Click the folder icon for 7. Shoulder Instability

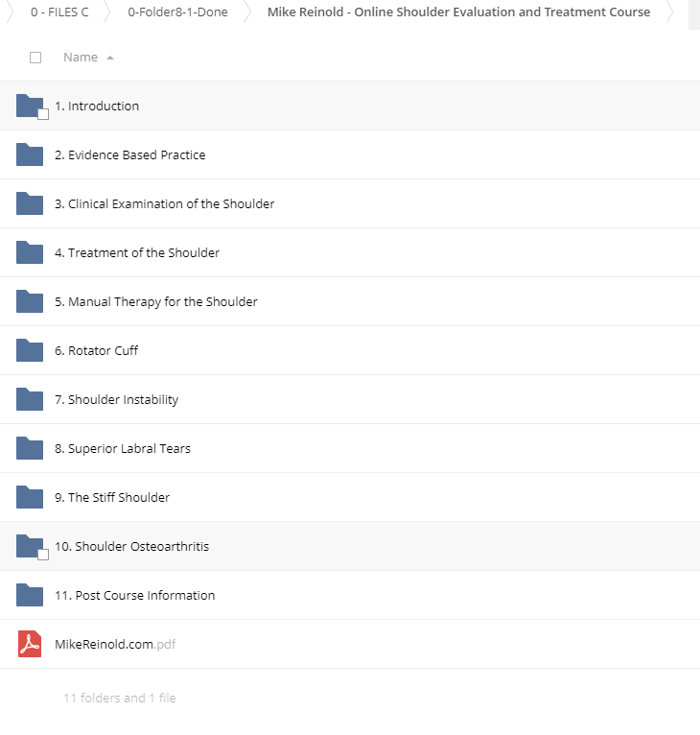click(x=30, y=399)
